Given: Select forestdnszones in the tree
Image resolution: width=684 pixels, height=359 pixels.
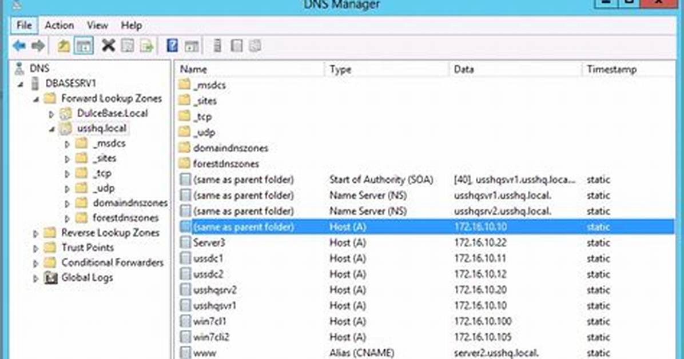Looking at the screenshot, I should [126, 218].
